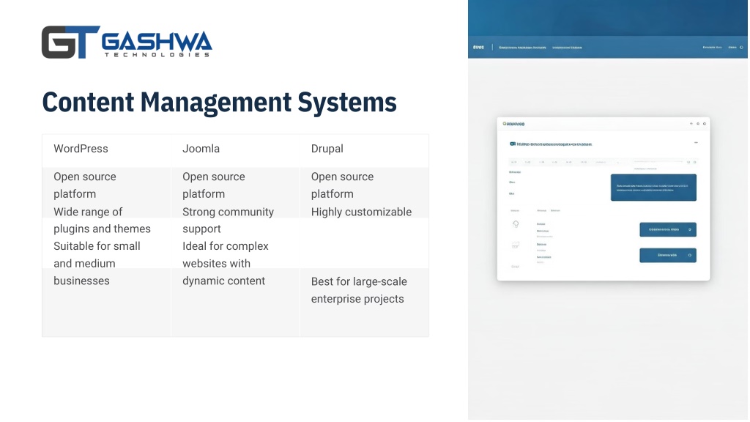
Task: Select Best for large-scale enterprise projects
Action: pyautogui.click(x=359, y=290)
